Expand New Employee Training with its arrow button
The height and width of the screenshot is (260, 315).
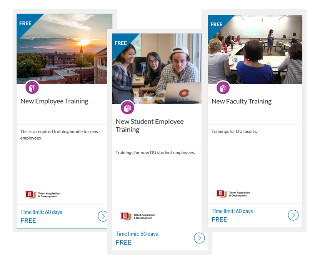tap(103, 216)
